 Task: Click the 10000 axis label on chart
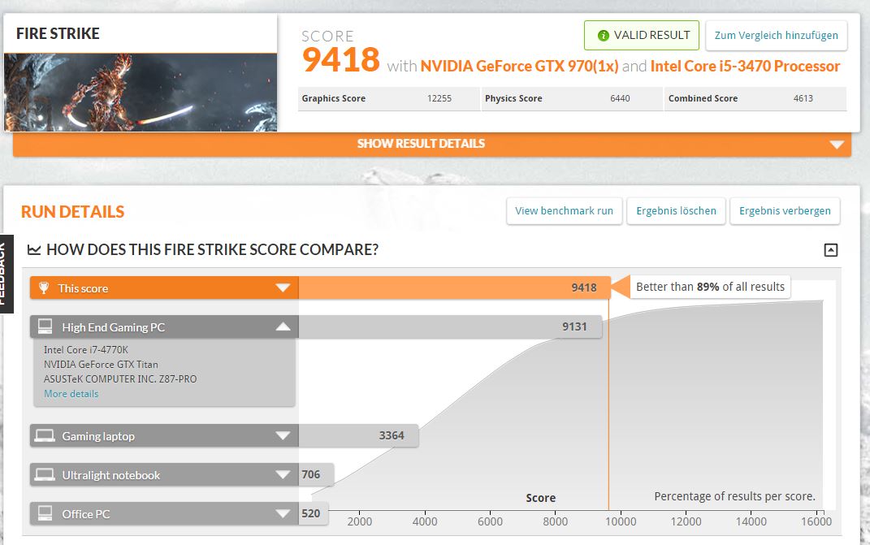coord(621,521)
